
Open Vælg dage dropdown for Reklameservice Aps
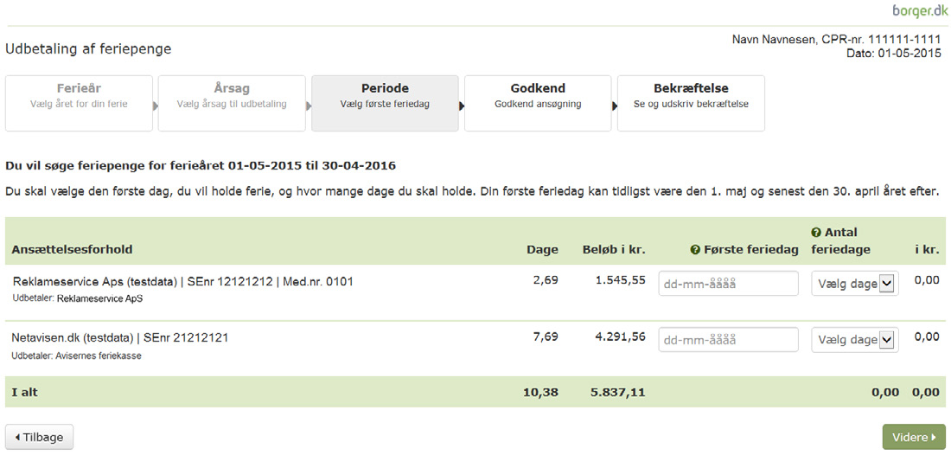point(855,284)
